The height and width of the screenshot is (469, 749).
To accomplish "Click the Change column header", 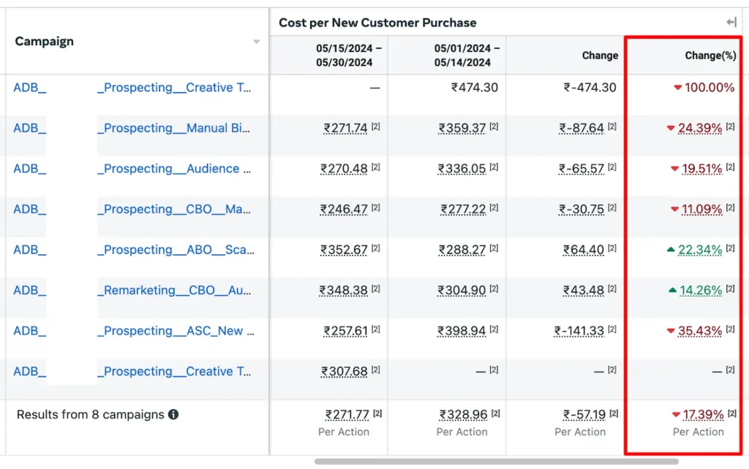I will [600, 56].
